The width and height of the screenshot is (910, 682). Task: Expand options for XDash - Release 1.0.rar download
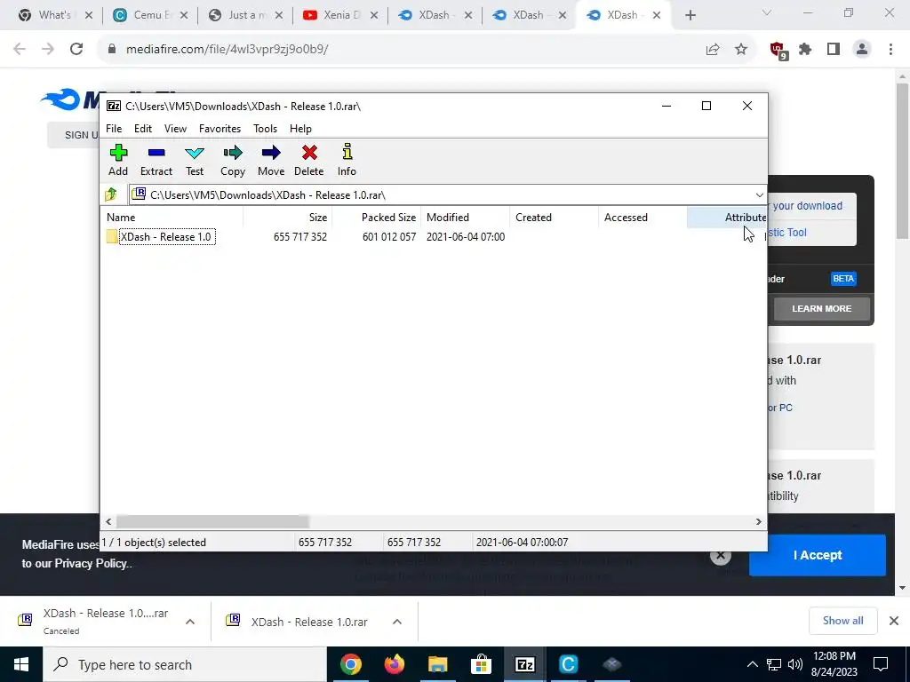(397, 622)
